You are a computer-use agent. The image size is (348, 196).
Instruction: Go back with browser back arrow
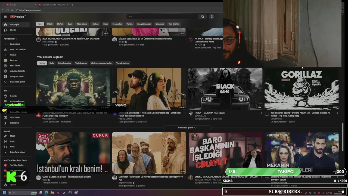3,10
